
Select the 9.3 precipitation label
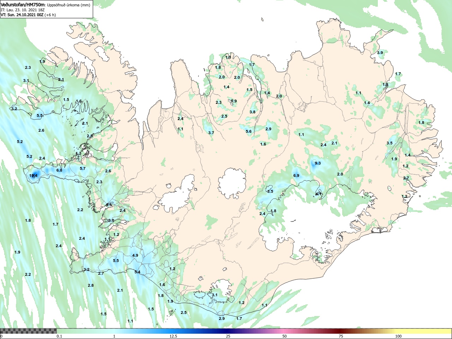[x=317, y=163]
